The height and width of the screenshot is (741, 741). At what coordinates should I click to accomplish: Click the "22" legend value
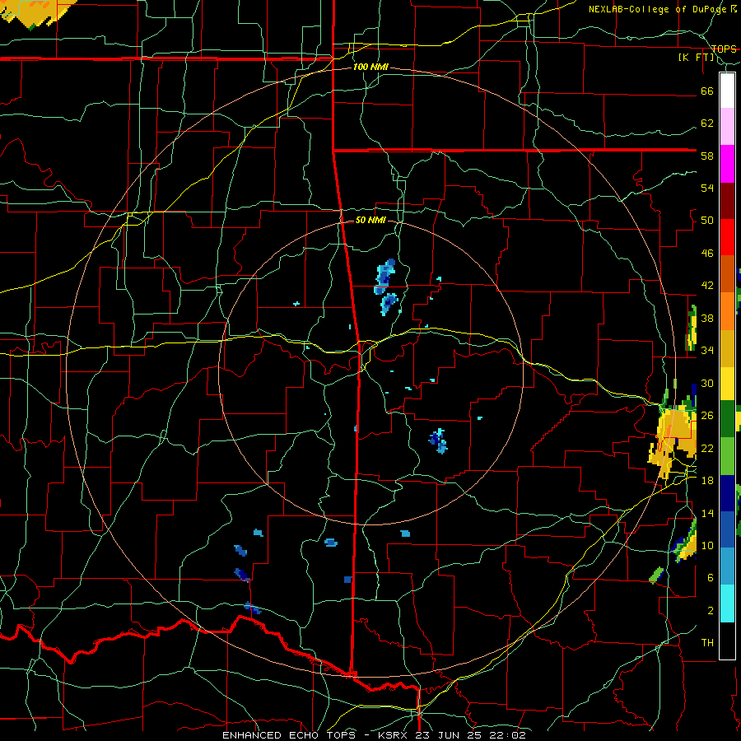click(707, 448)
